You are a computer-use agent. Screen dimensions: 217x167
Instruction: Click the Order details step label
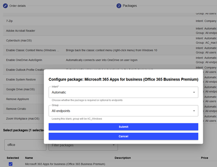click(17, 6)
